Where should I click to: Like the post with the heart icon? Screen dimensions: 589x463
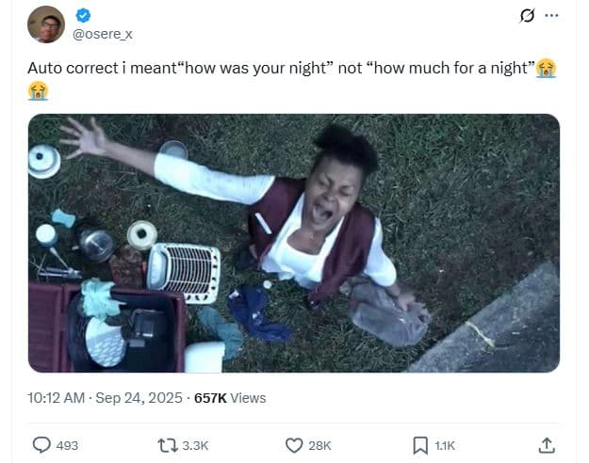[293, 445]
